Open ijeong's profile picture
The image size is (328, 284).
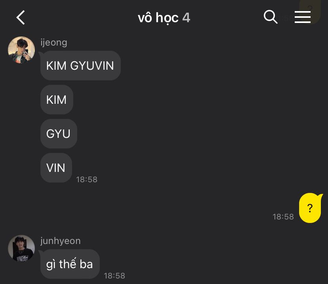[21, 50]
